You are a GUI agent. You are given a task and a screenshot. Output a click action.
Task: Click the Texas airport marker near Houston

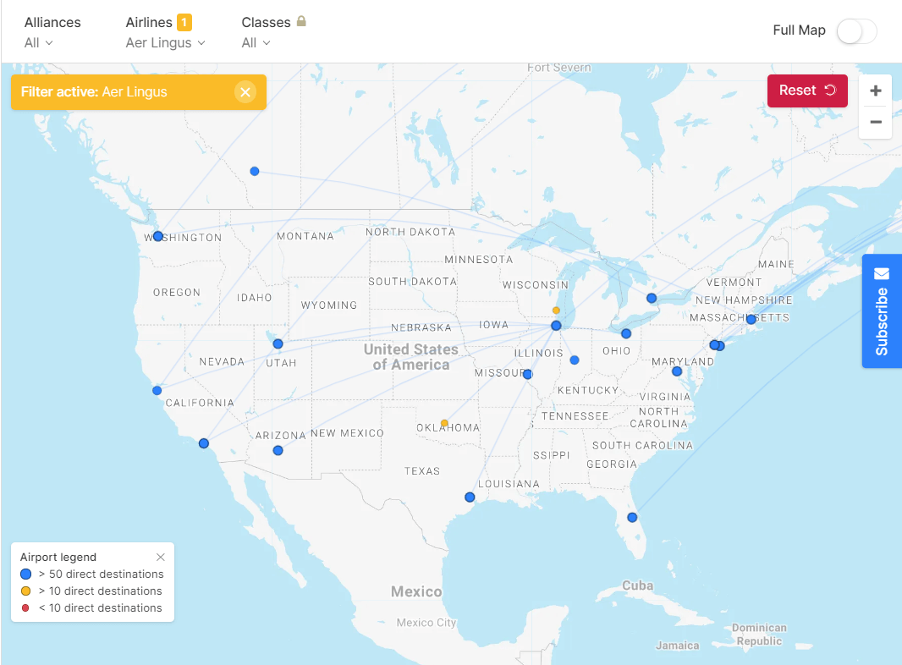click(x=469, y=497)
